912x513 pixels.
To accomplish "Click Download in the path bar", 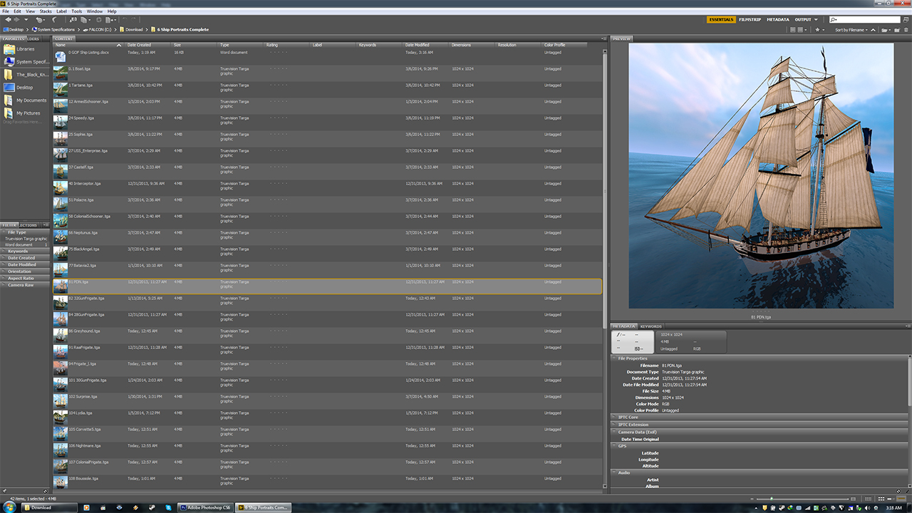I will pos(132,30).
